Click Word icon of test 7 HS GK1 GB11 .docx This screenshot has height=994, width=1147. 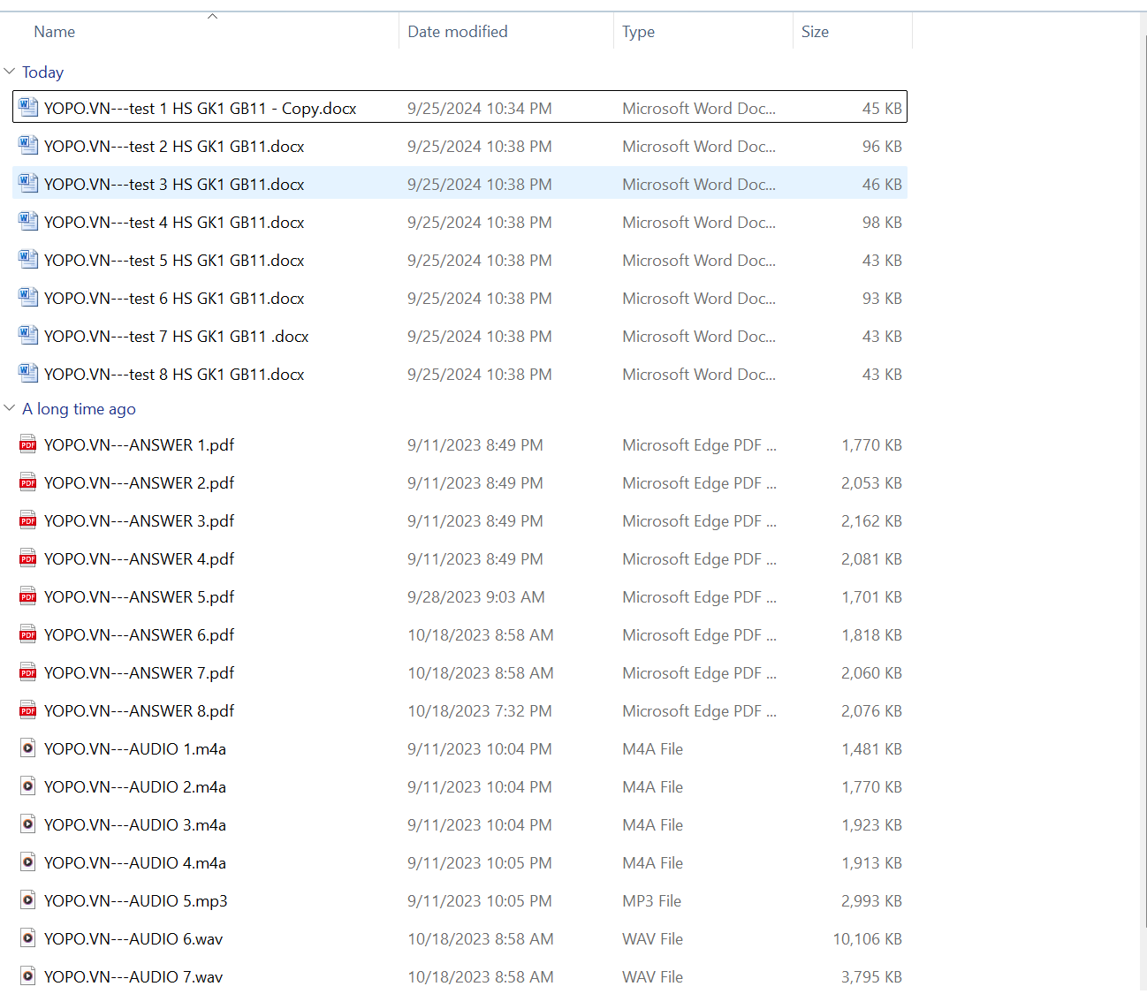28,336
